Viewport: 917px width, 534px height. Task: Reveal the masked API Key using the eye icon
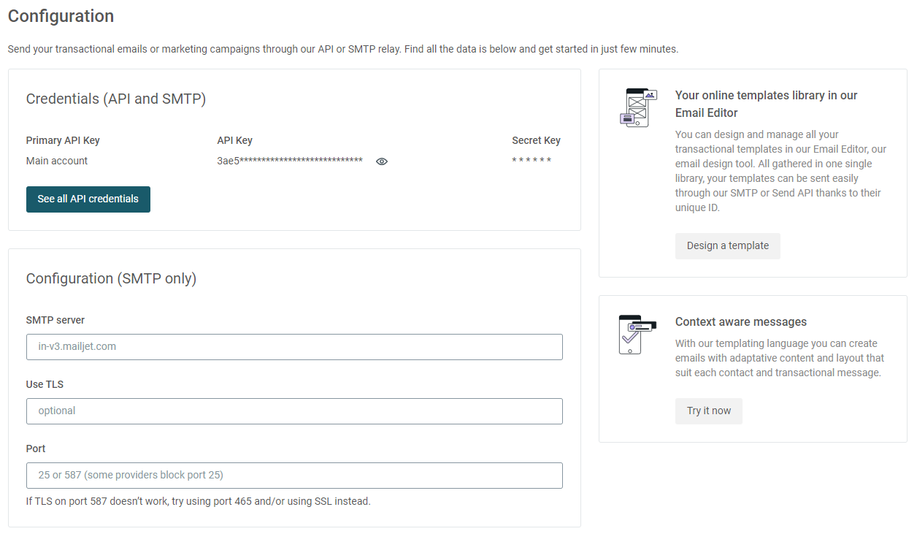381,161
